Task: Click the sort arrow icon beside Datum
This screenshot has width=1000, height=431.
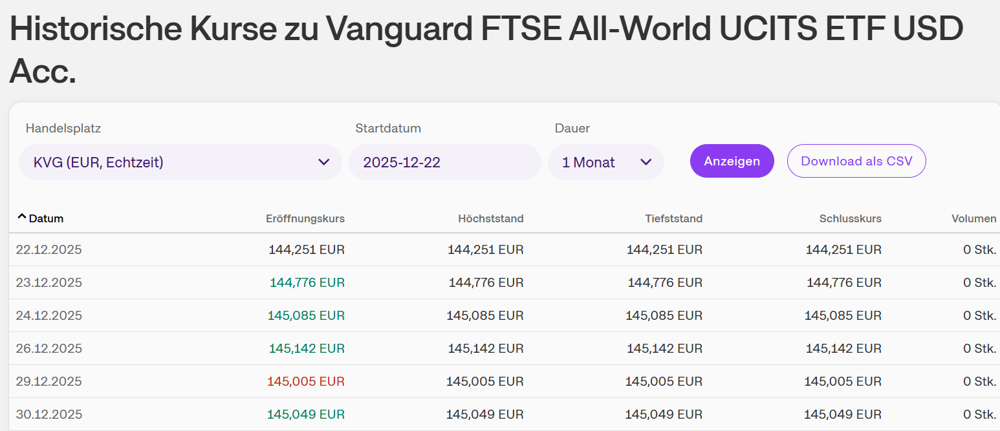Action: pos(22,217)
